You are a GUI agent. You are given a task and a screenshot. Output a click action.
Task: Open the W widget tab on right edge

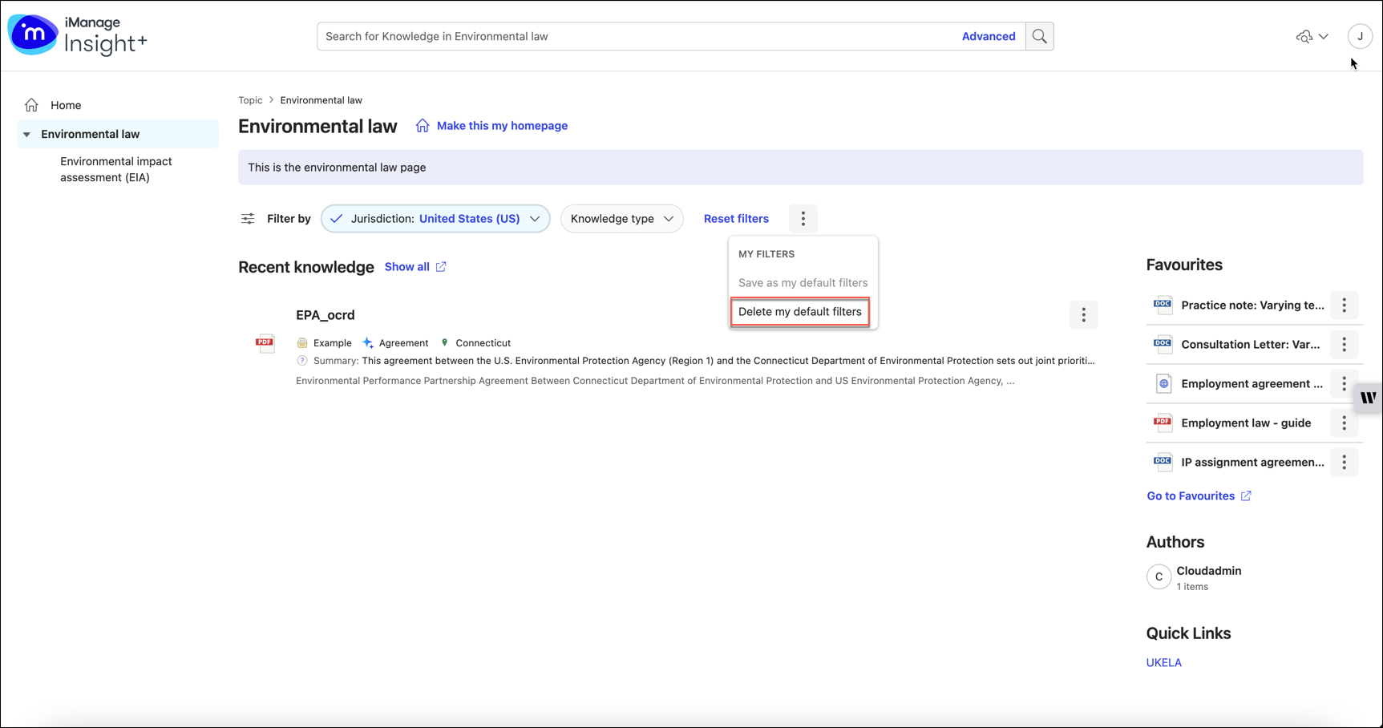pos(1368,398)
